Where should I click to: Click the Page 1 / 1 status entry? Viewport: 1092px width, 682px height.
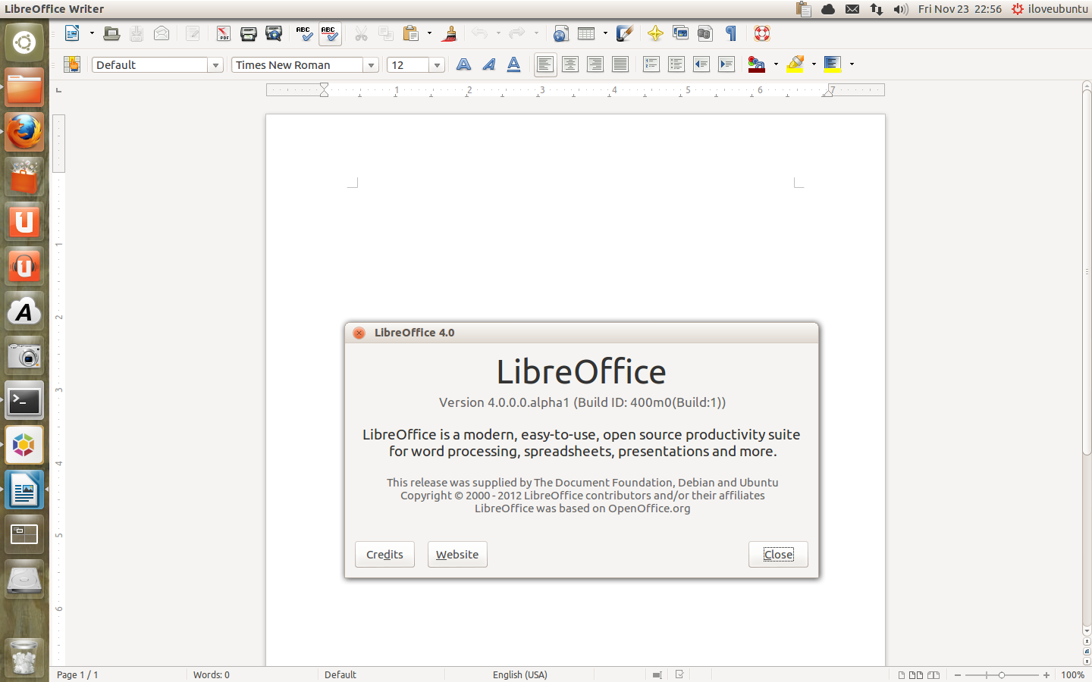[77, 674]
